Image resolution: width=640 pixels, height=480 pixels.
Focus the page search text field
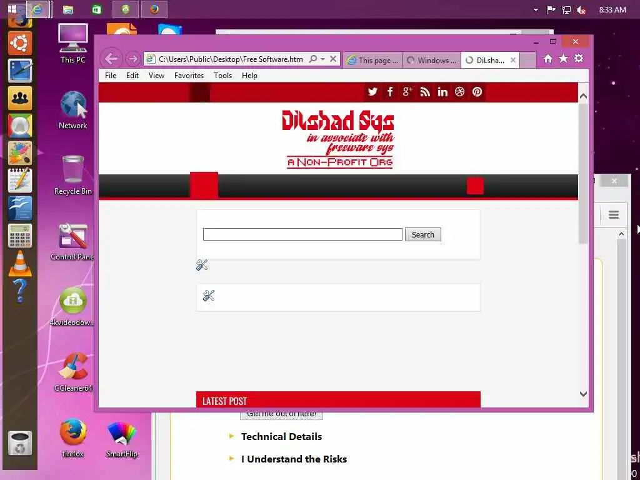point(302,234)
